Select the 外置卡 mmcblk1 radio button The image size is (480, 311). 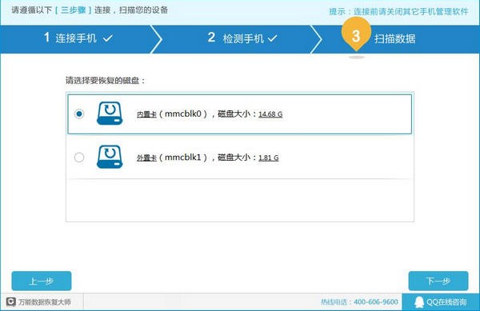79,157
